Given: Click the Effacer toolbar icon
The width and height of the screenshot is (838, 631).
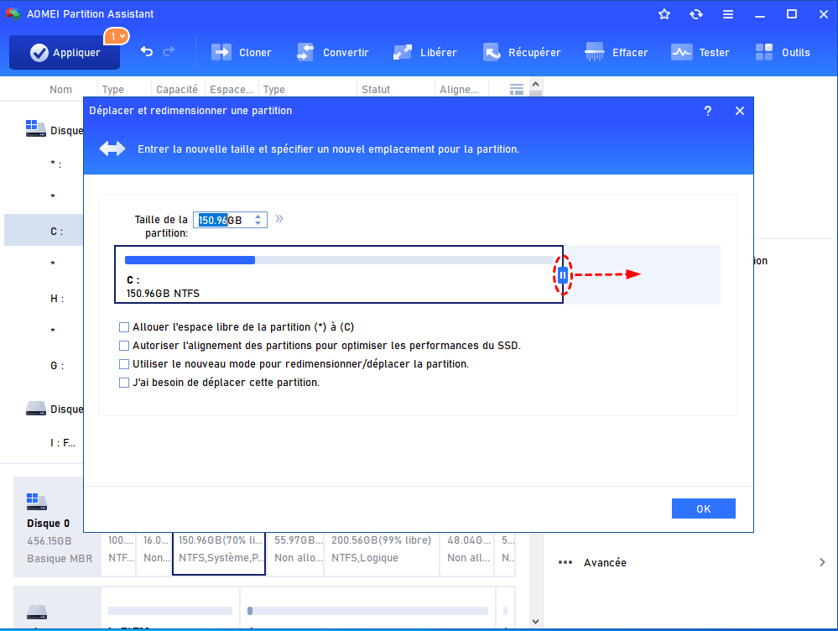Looking at the screenshot, I should click(596, 52).
